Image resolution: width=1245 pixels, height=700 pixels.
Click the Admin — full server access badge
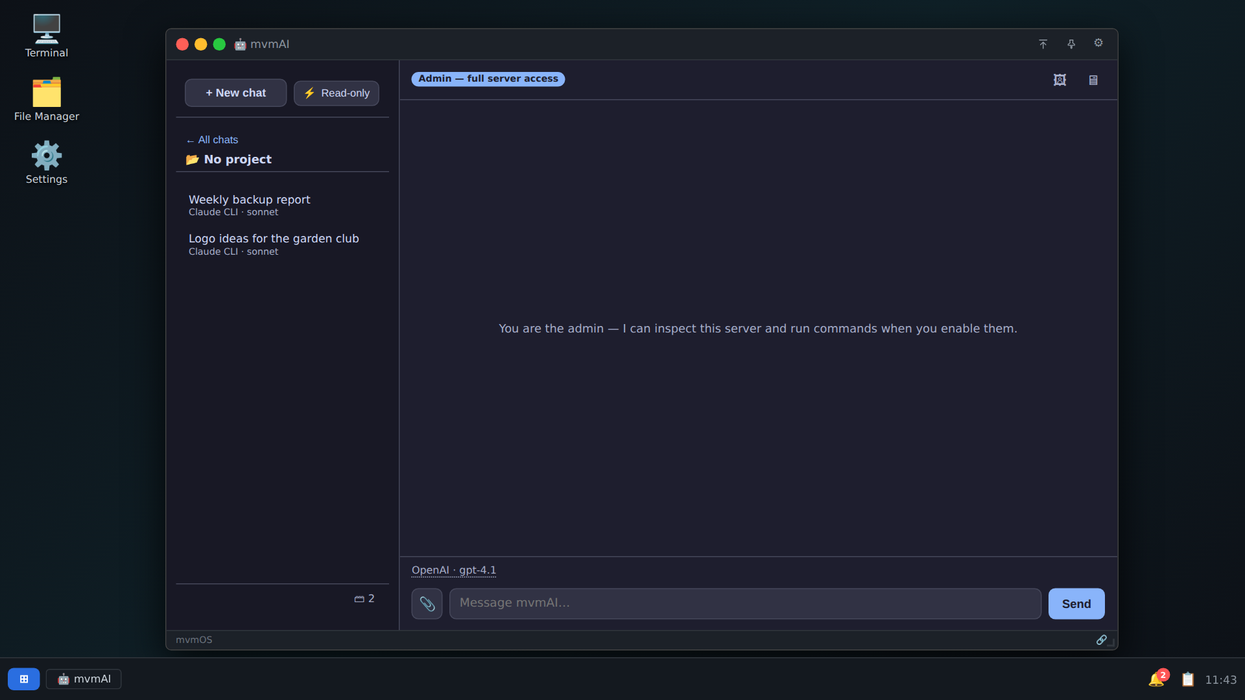[x=488, y=79]
